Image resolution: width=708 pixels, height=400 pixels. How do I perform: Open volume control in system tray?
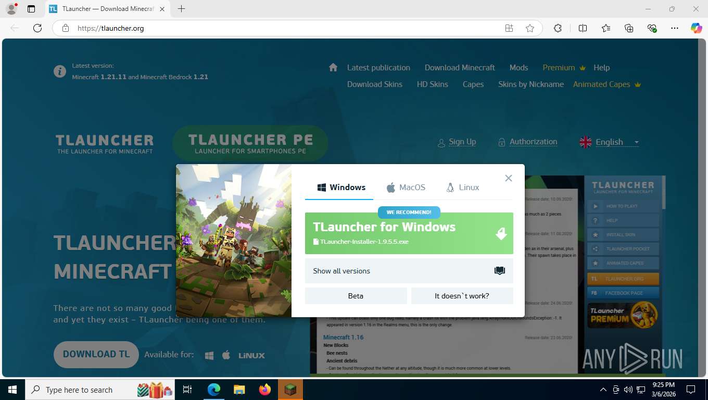[x=628, y=390]
